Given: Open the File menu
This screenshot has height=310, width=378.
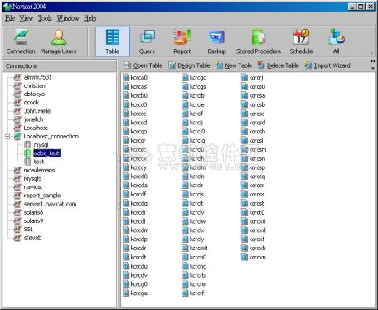Looking at the screenshot, I should click(10, 18).
